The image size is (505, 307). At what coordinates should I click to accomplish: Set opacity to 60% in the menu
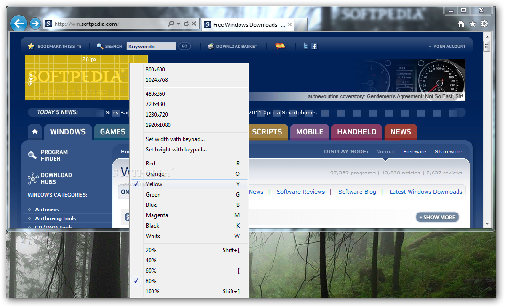pos(189,271)
